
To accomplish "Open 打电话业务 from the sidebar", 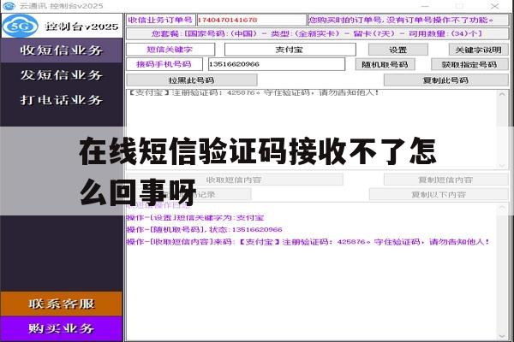I will click(x=62, y=100).
